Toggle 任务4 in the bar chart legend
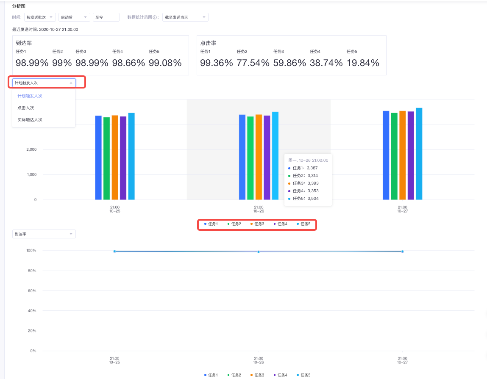 tap(281, 224)
